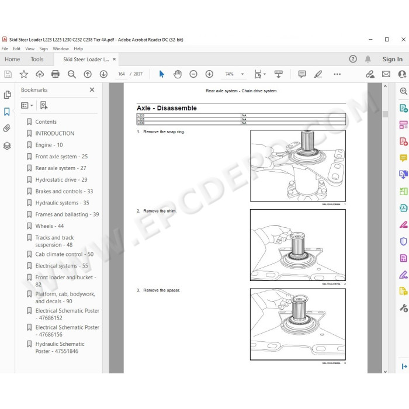
Task: Share a link to the file
Action: coord(370,74)
